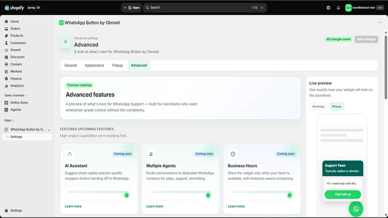Image resolution: width=388 pixels, height=218 pixels.
Task: Switch to the Popup tab
Action: 117,65
